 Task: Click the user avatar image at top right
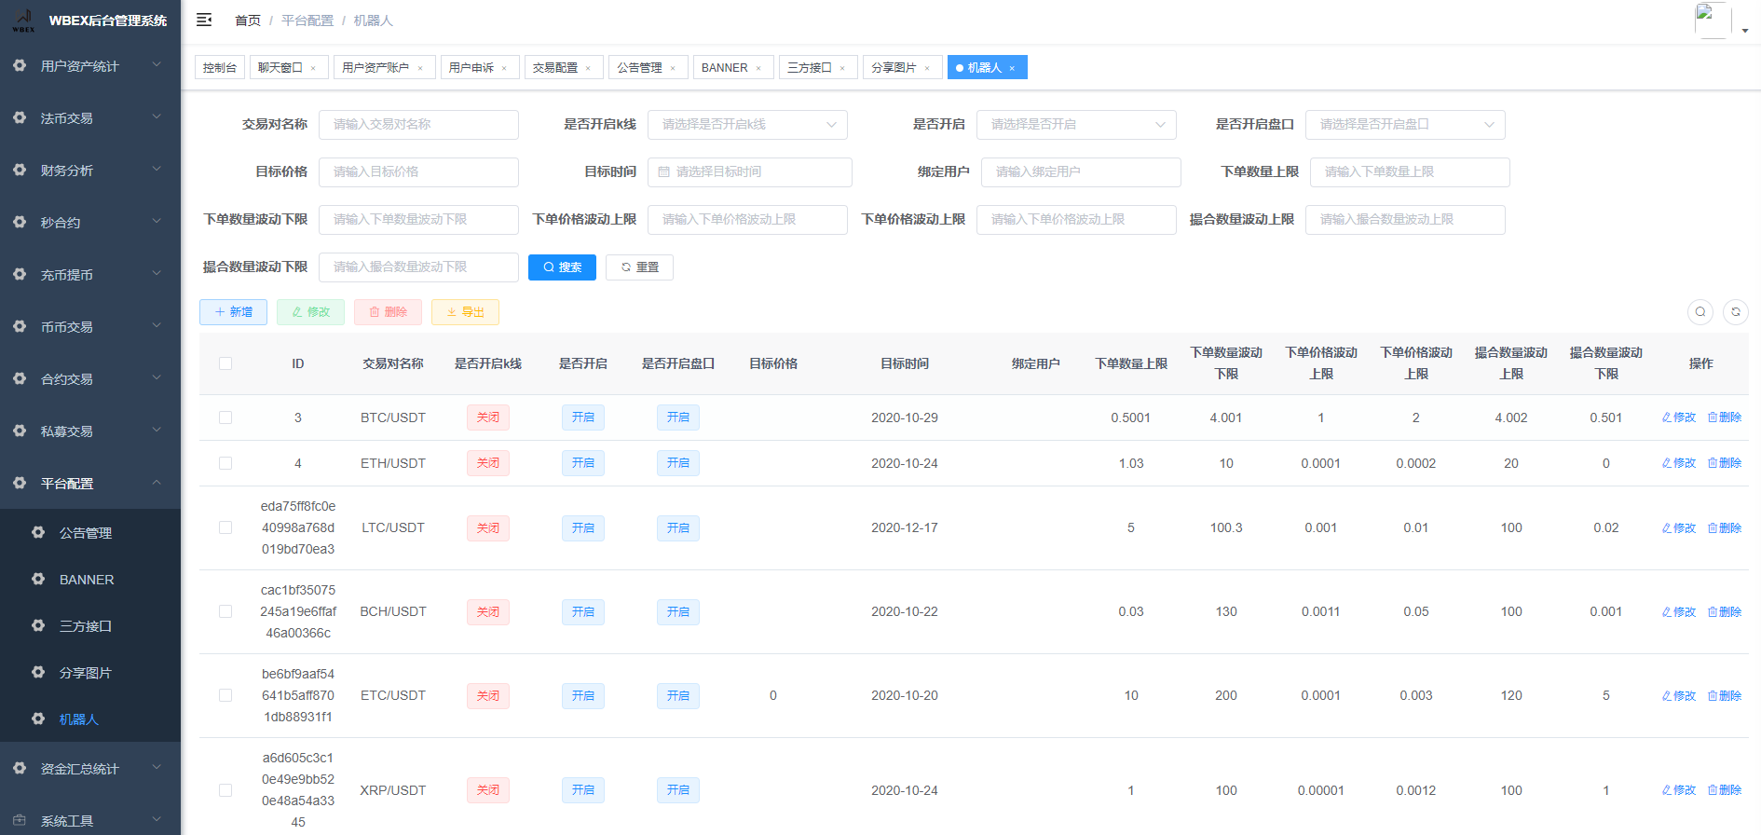pyautogui.click(x=1712, y=20)
